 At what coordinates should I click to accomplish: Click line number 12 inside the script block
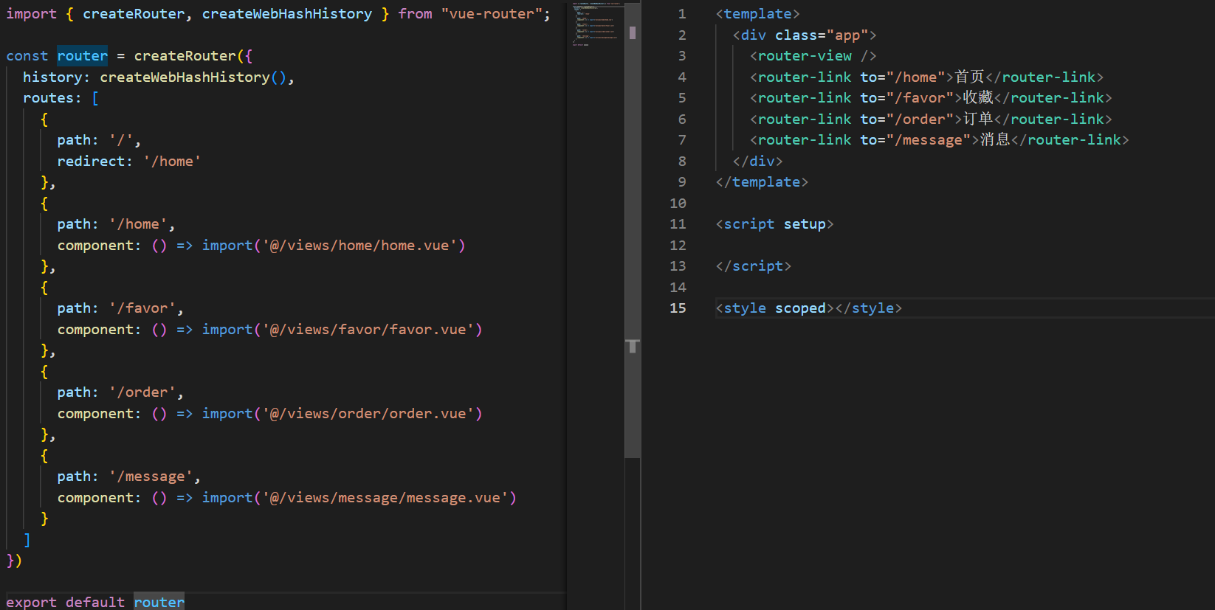(x=678, y=246)
